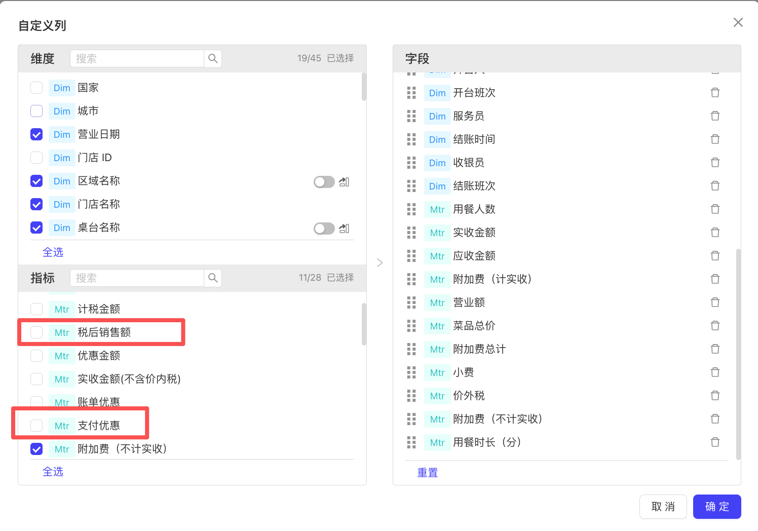The height and width of the screenshot is (531, 758).
Task: Delete the 服务员 field with its trash icon
Action: point(715,116)
